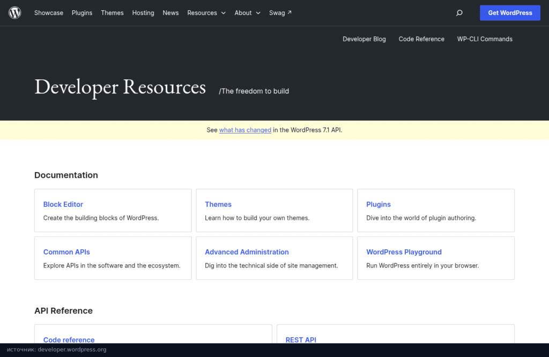Click 'Run WordPress entirely in your browser.'

click(x=422, y=266)
